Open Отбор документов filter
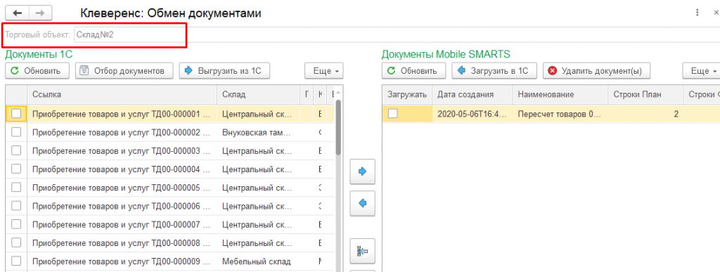This screenshot has height=272, width=720. 124,71
